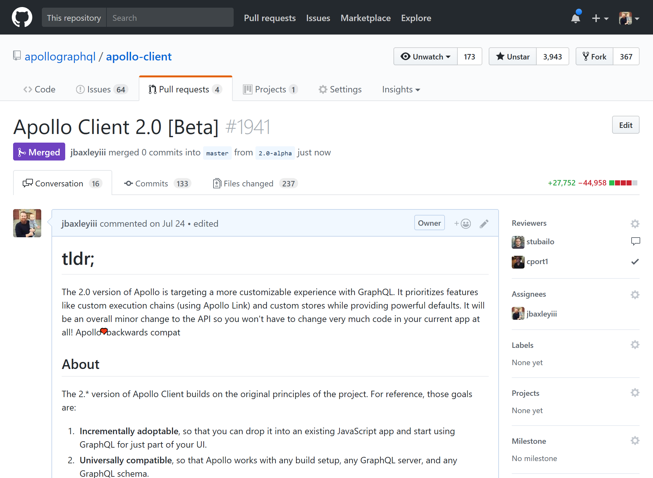Click the jbaxleyiii name in merge line
653x478 pixels.
[88, 152]
